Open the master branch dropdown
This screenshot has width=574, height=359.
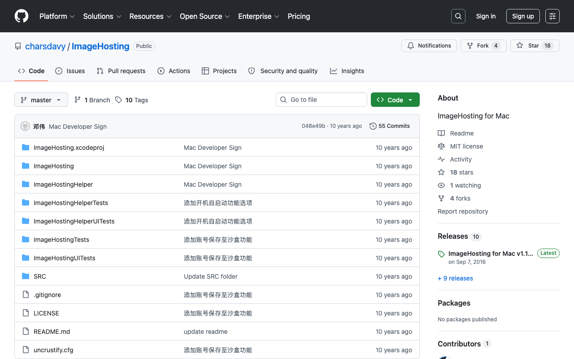pos(41,100)
